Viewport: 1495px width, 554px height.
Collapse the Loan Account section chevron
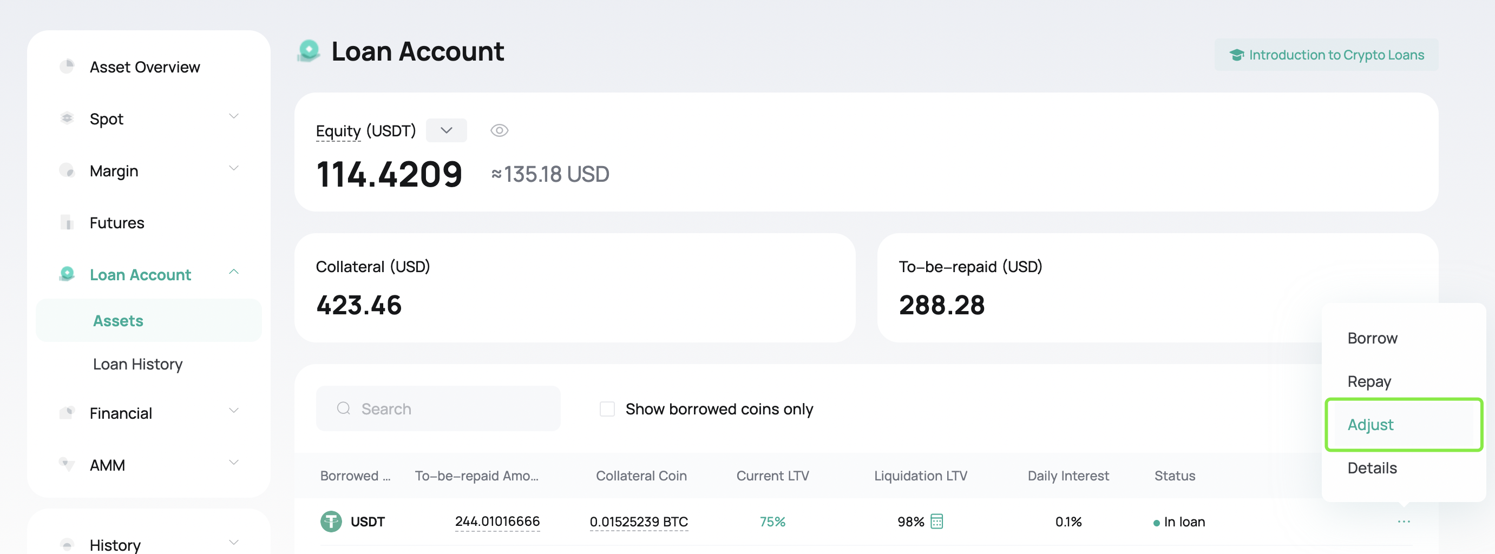coord(234,272)
